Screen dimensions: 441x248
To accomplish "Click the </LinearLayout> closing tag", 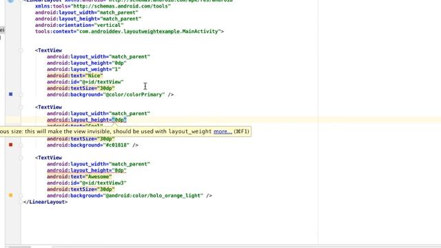I will [45, 202].
